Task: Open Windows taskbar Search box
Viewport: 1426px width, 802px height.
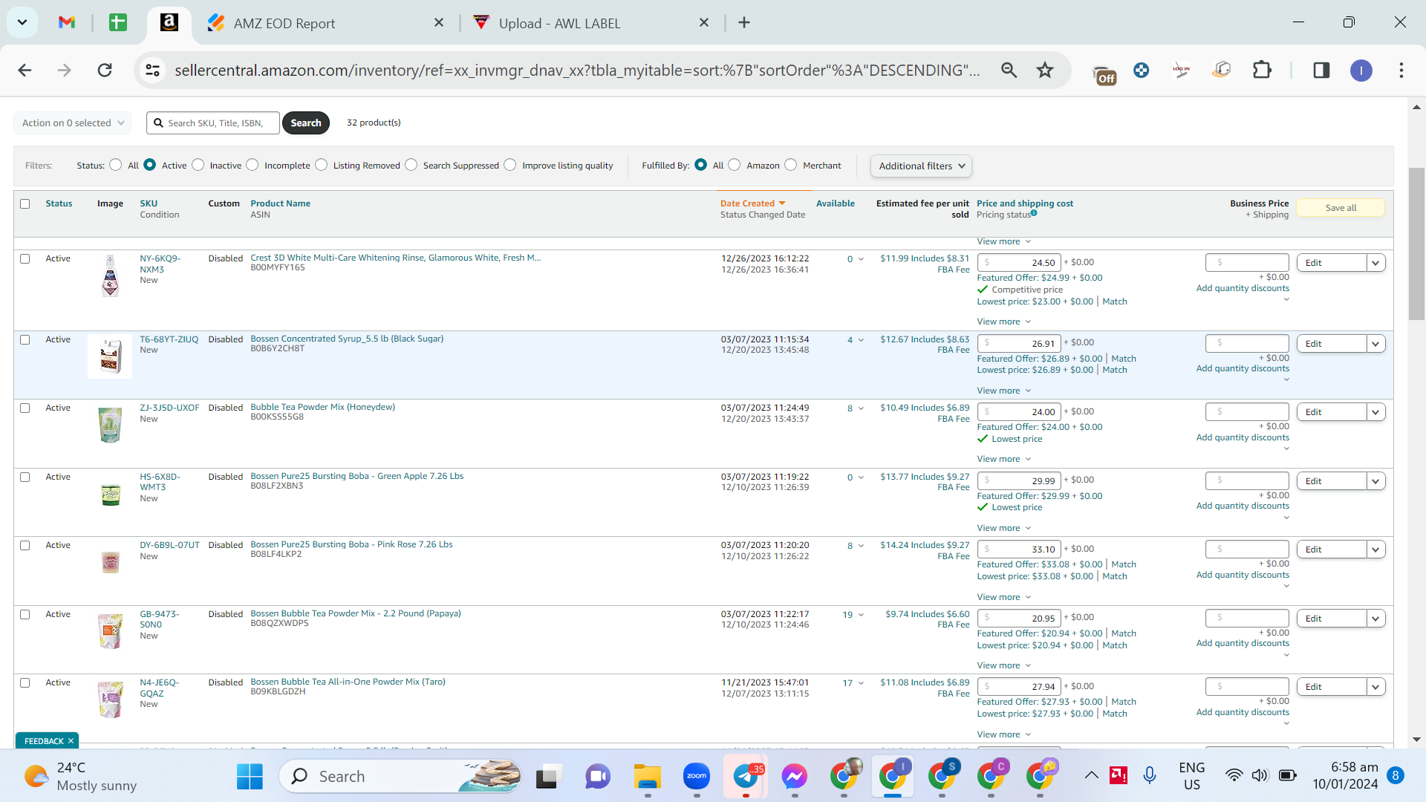Action: [400, 776]
